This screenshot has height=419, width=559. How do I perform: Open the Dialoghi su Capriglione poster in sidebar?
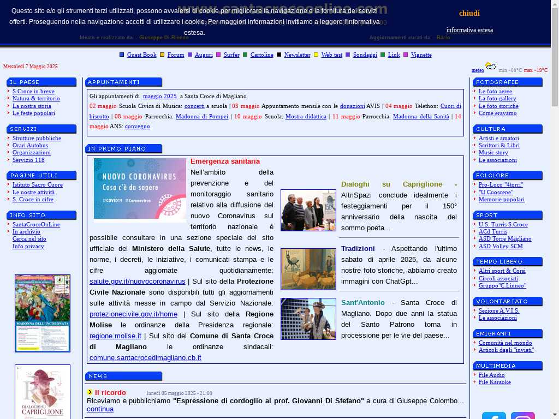click(43, 392)
